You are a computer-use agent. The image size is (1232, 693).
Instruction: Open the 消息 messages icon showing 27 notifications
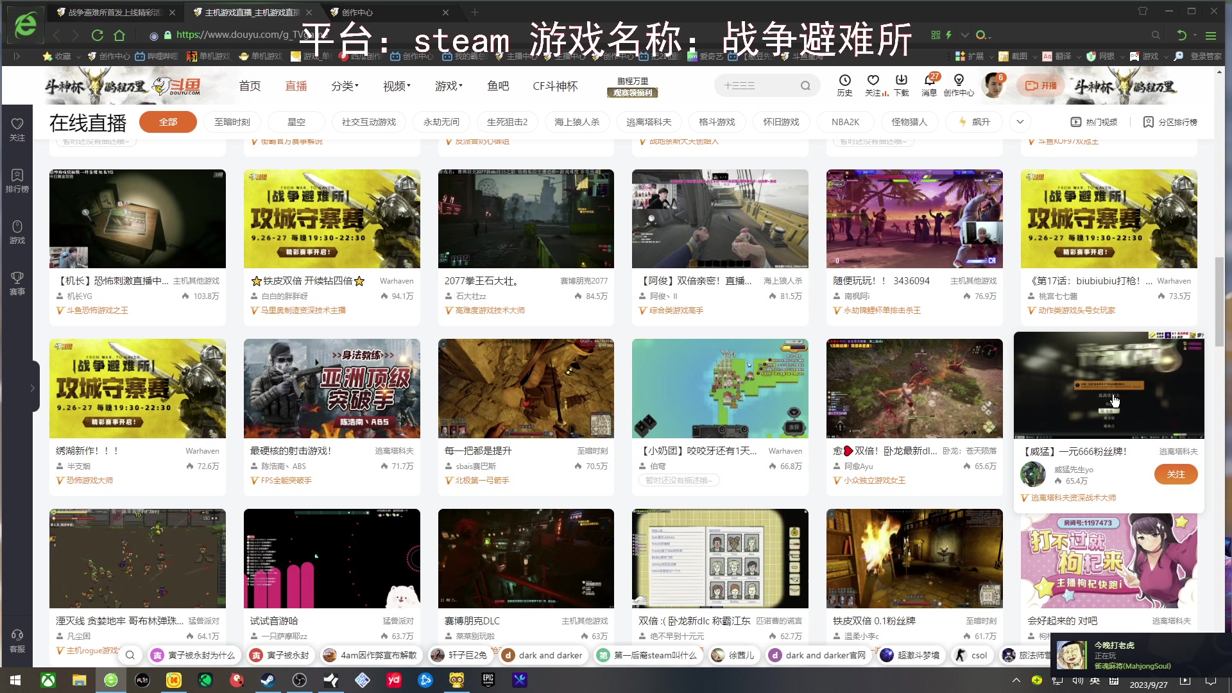tap(930, 85)
